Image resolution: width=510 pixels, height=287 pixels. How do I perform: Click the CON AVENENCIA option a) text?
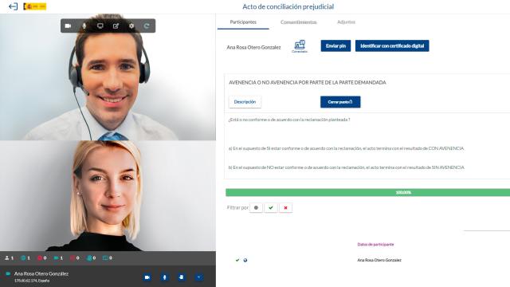(346, 148)
